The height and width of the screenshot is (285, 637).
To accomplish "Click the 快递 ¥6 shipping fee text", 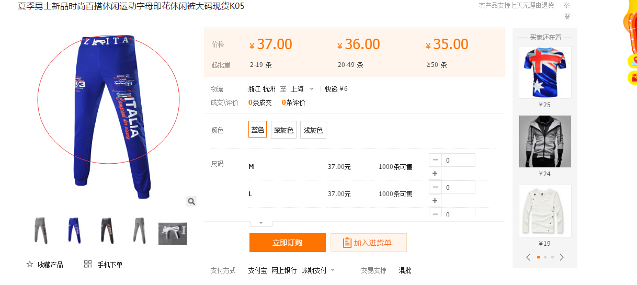I will pos(336,89).
